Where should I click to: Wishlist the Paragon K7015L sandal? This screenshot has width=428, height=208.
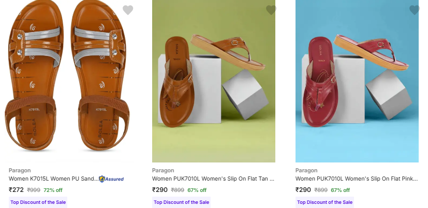pyautogui.click(x=128, y=10)
